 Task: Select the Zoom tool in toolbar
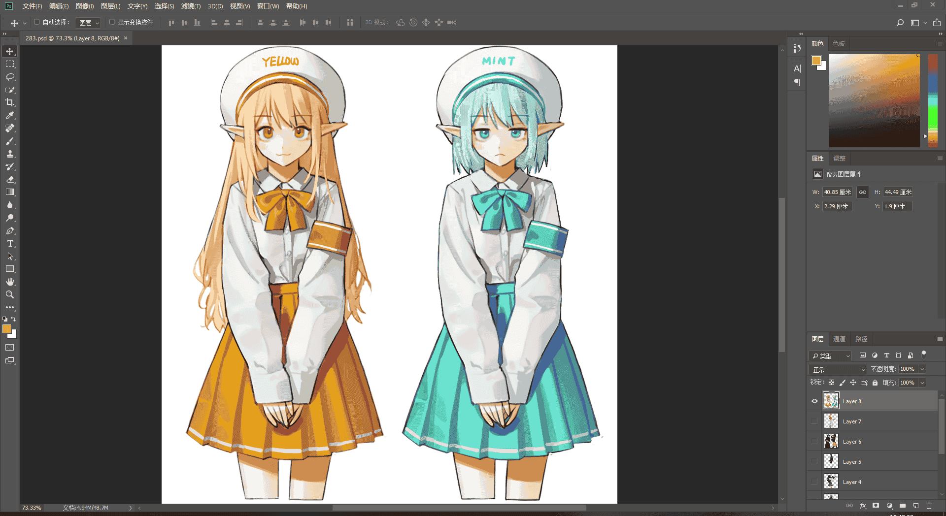(10, 294)
